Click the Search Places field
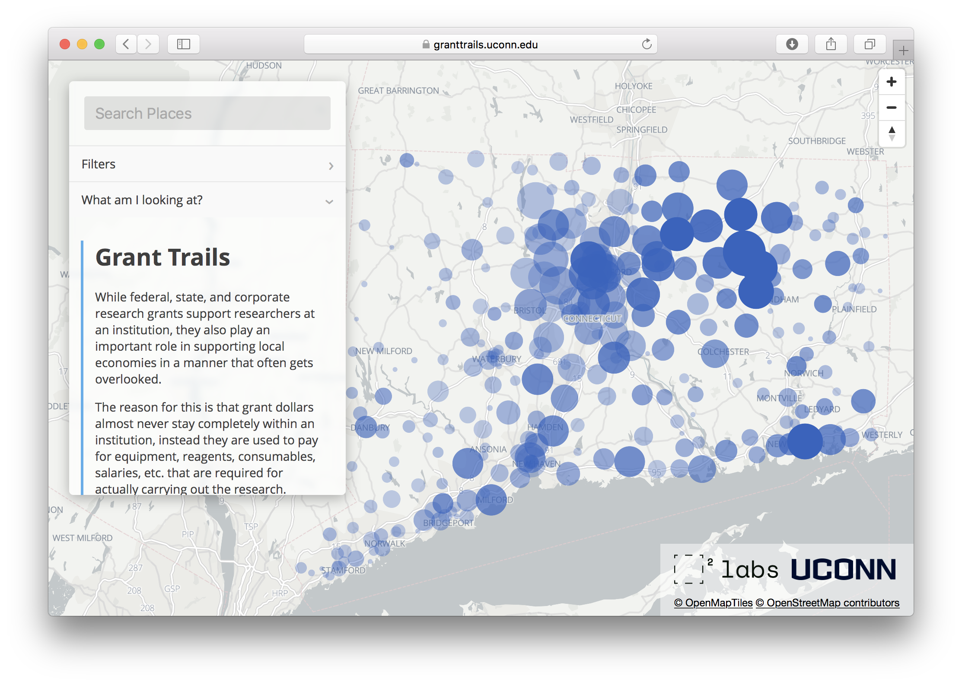Viewport: 962px width, 685px height. 207,113
